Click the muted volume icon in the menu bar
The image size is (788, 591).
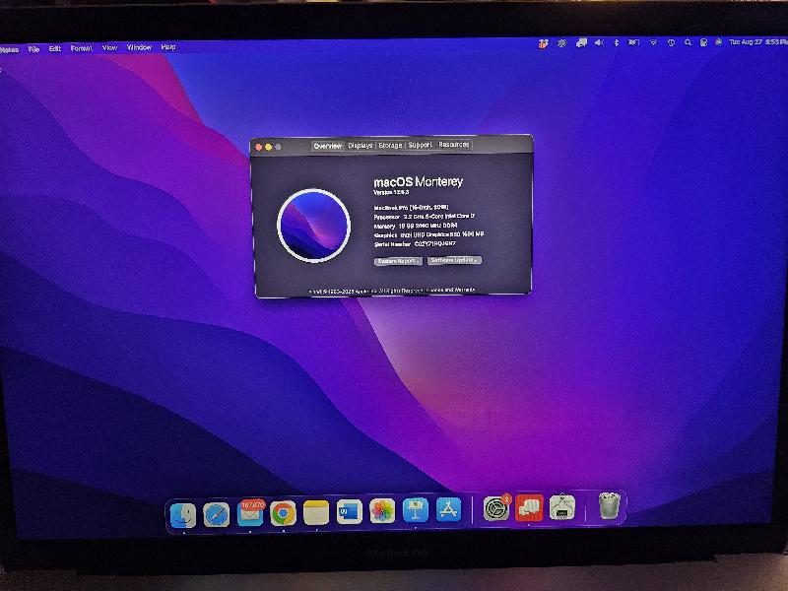click(599, 42)
